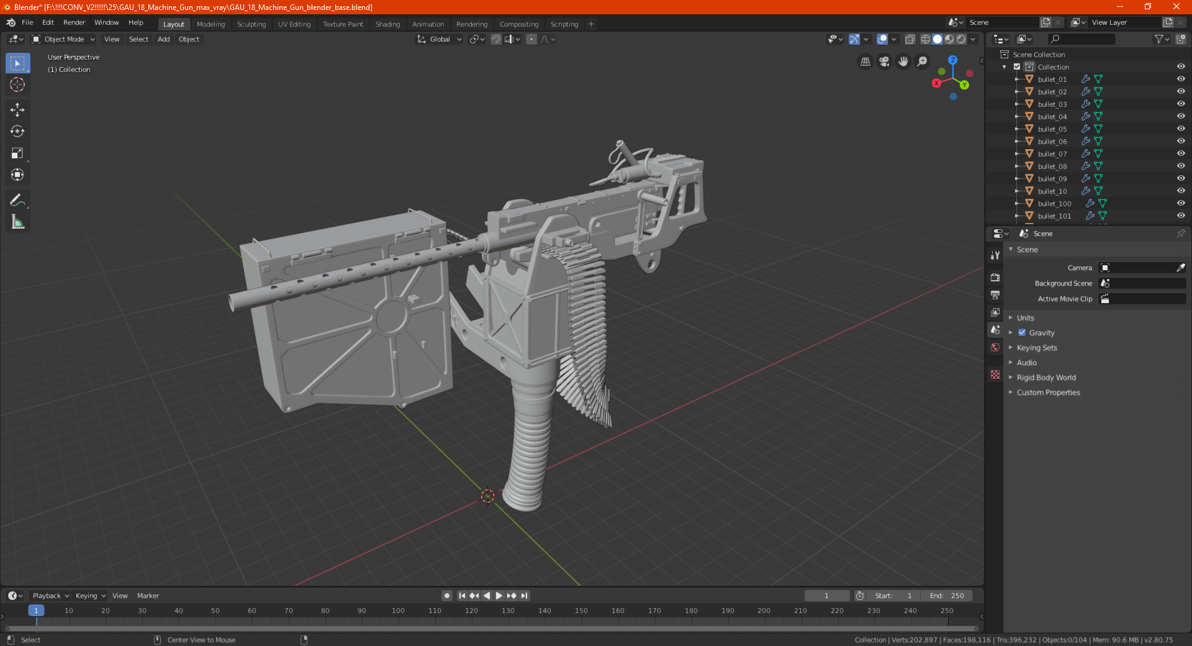
Task: Open the Object Mode dropdown
Action: click(63, 39)
